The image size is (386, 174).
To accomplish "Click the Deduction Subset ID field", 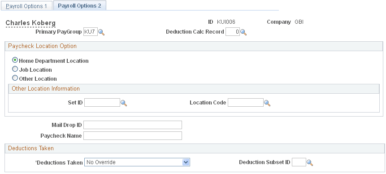I will (x=299, y=162).
